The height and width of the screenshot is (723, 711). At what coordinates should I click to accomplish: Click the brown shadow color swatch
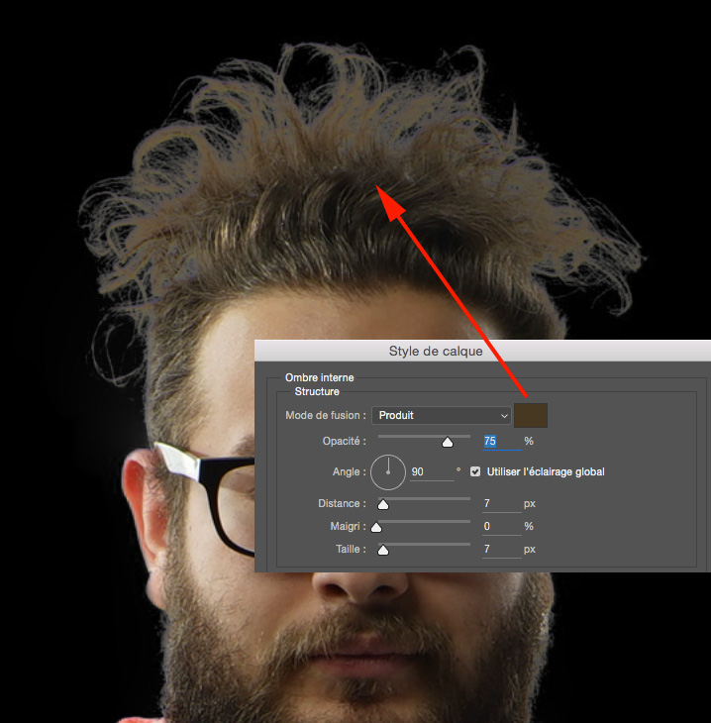(x=532, y=416)
